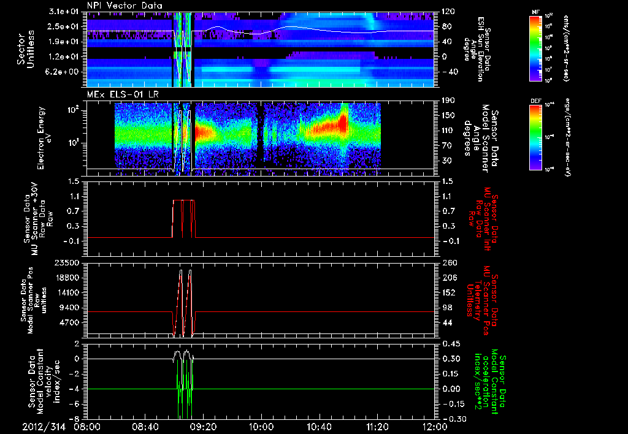Screen dimensions: 628x434
Task: Click the -40 degree tick label
Action: tap(449, 72)
